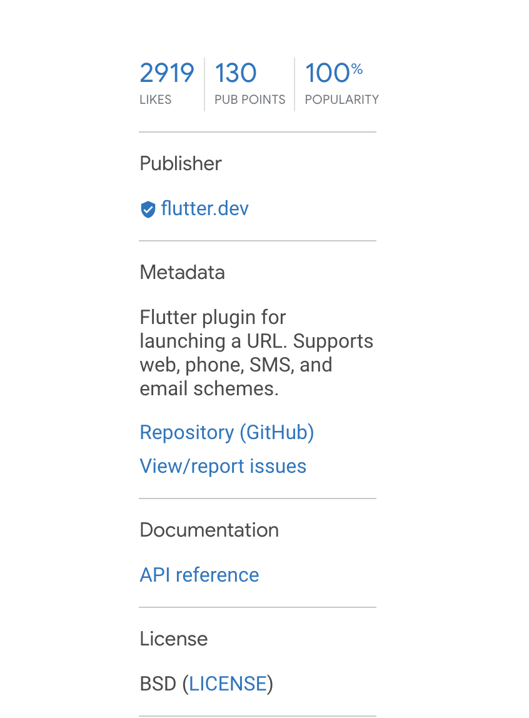
Task: Click the Metadata section heading
Action: point(182,272)
